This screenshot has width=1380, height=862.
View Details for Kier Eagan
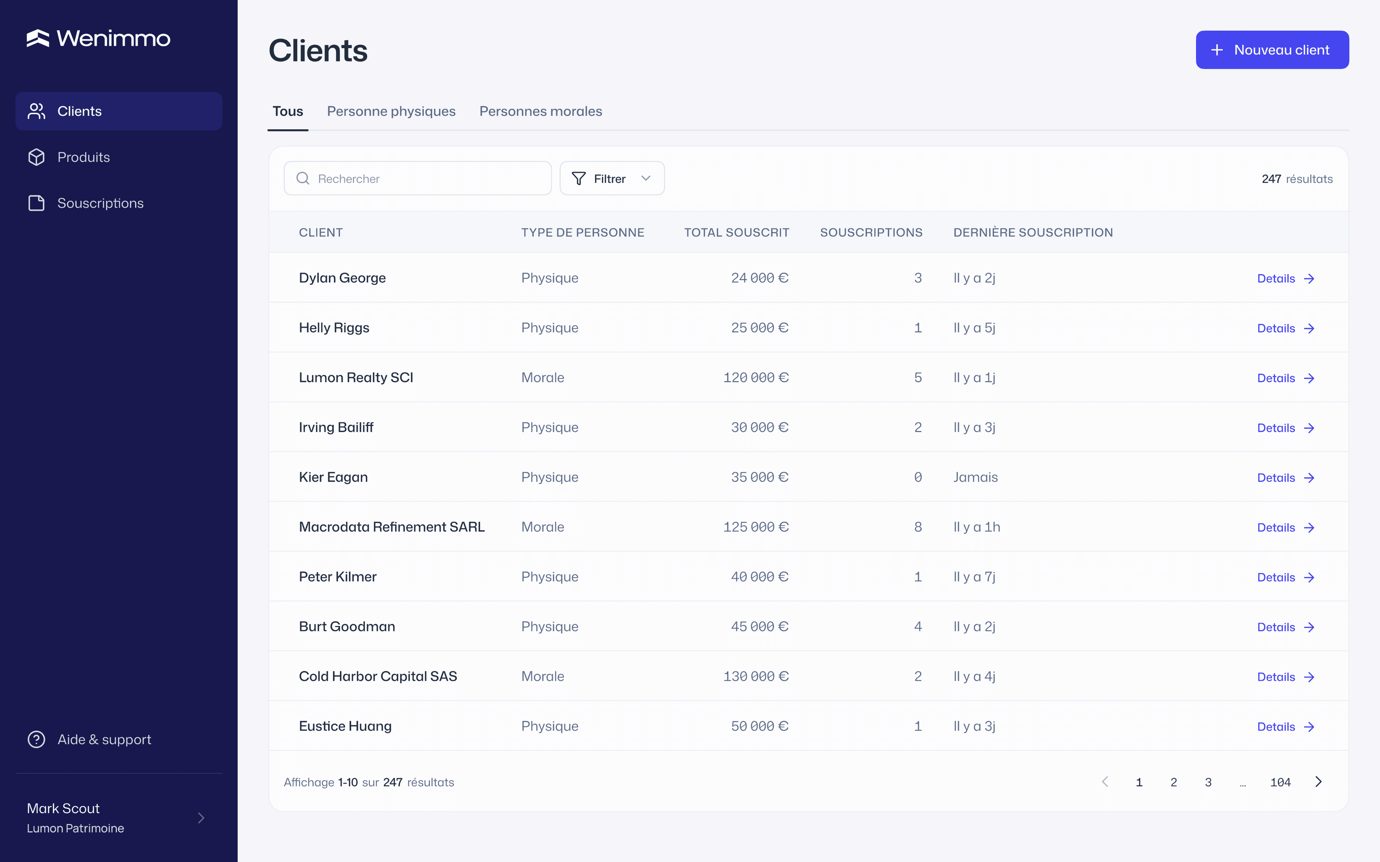pyautogui.click(x=1285, y=478)
